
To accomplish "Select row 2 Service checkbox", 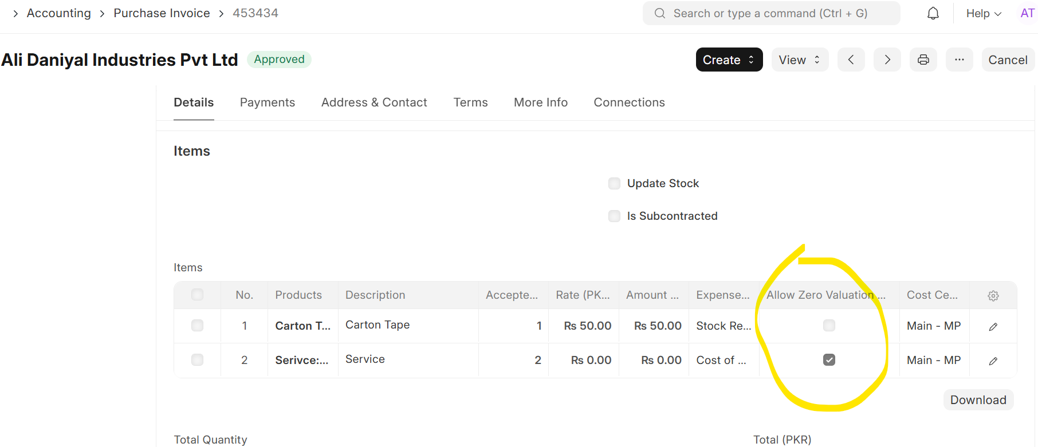I will [197, 360].
